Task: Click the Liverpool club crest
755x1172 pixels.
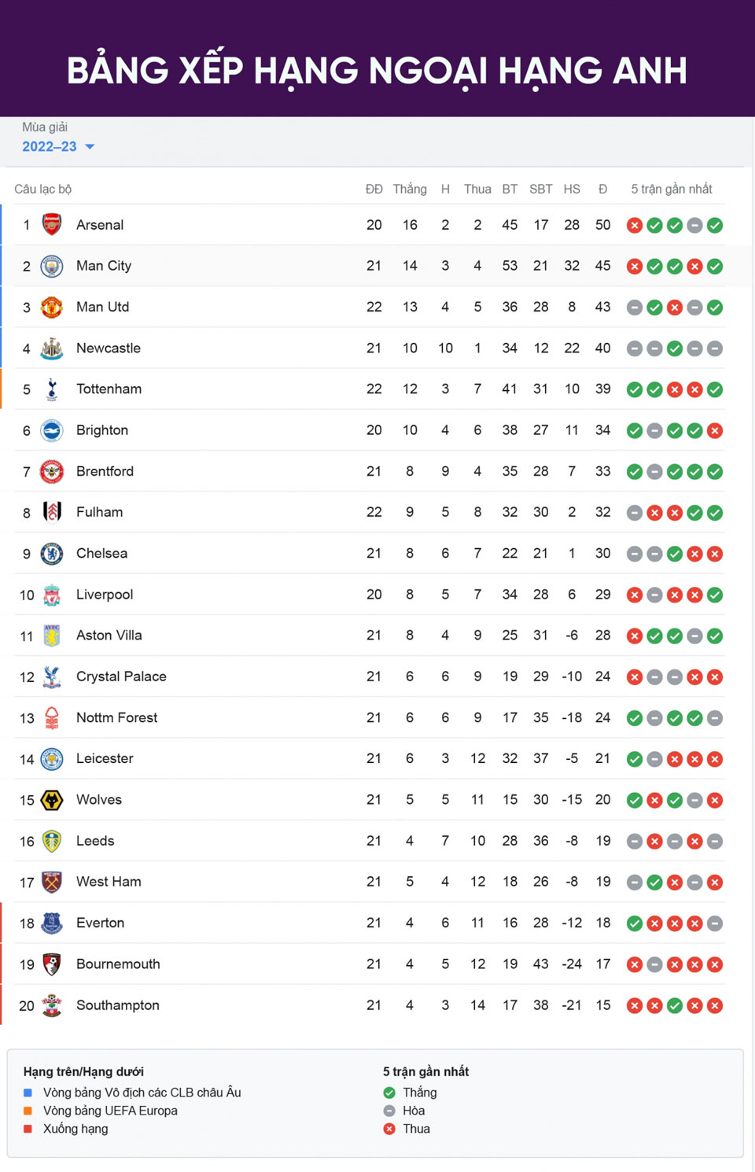Action: click(x=52, y=595)
